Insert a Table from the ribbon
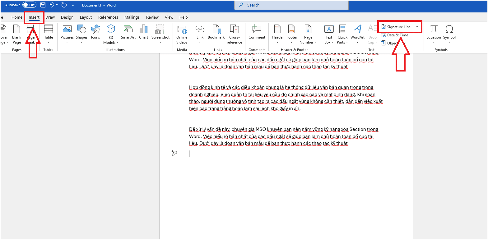The height and width of the screenshot is (240, 488). [49, 33]
